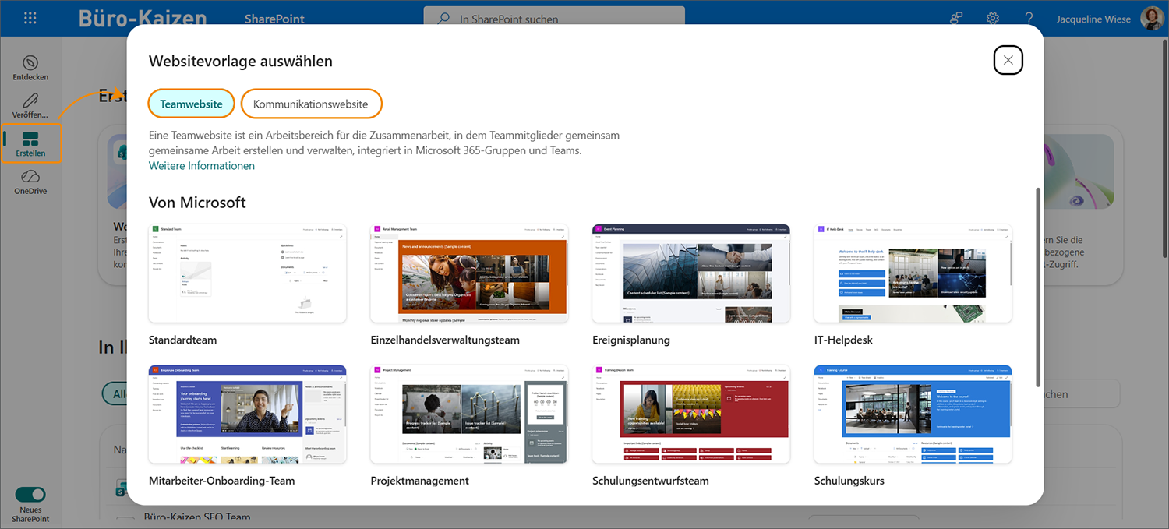
Task: Open Entdecken in the left sidebar
Action: (30, 68)
